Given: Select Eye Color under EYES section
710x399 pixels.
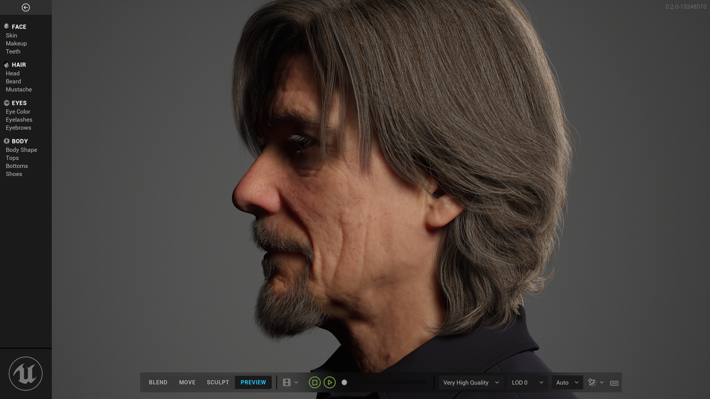Looking at the screenshot, I should (x=17, y=112).
